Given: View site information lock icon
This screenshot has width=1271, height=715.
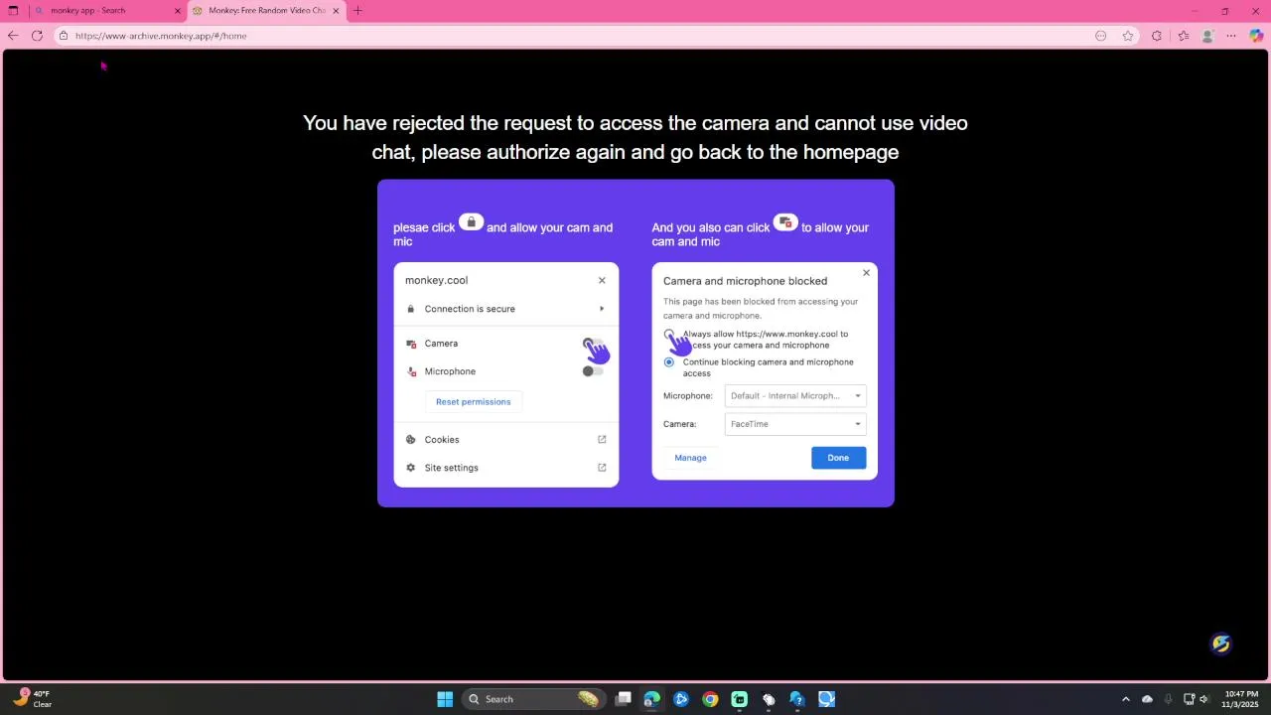Looking at the screenshot, I should tap(63, 36).
